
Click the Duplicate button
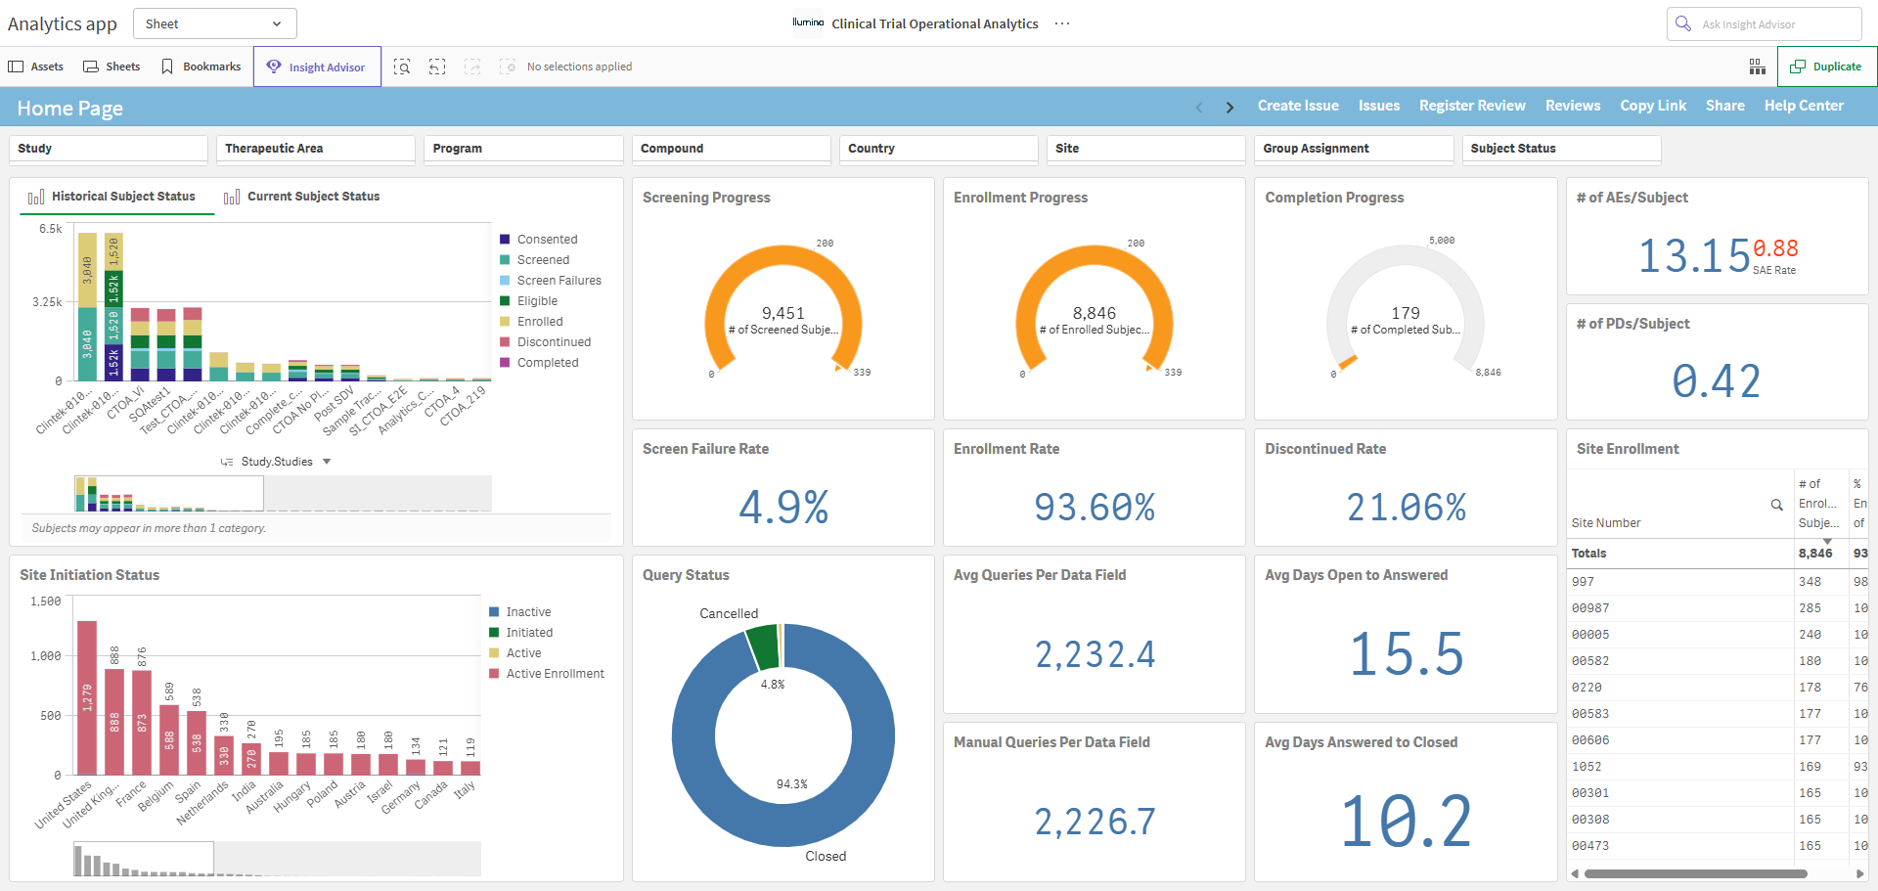coord(1826,67)
